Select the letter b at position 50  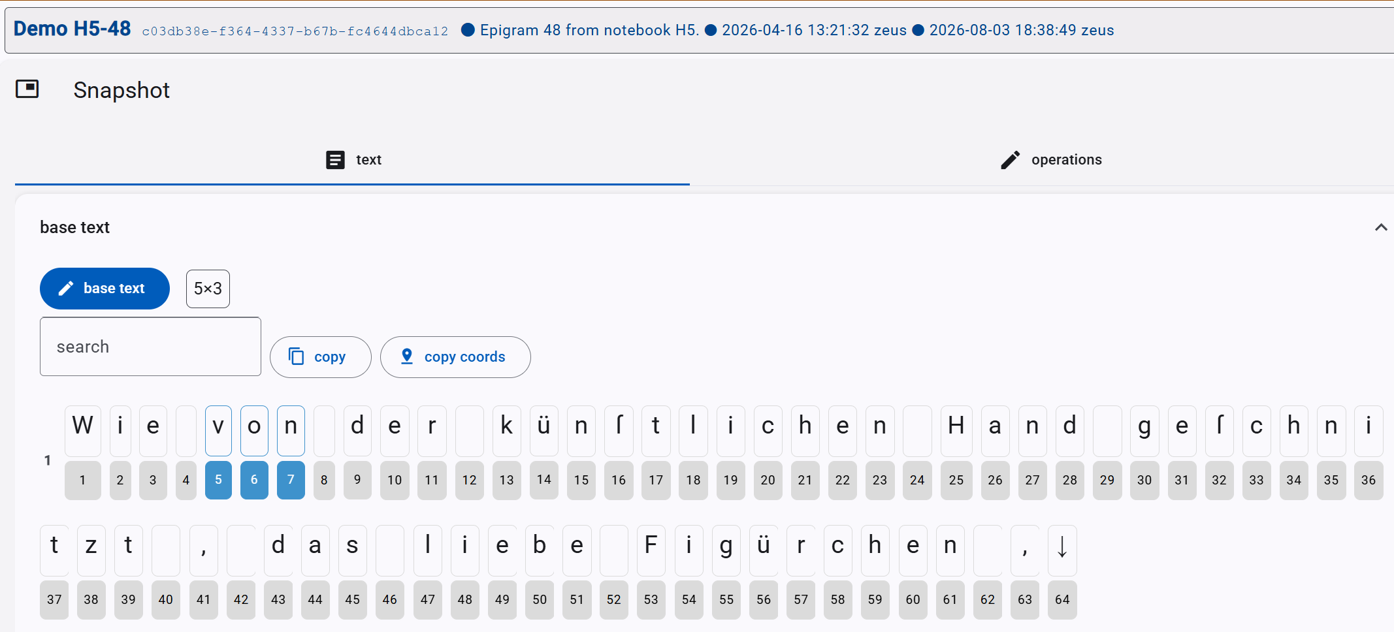click(540, 550)
